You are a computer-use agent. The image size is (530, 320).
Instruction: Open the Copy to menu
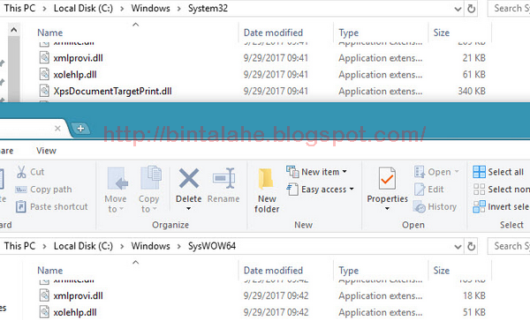[x=149, y=190]
